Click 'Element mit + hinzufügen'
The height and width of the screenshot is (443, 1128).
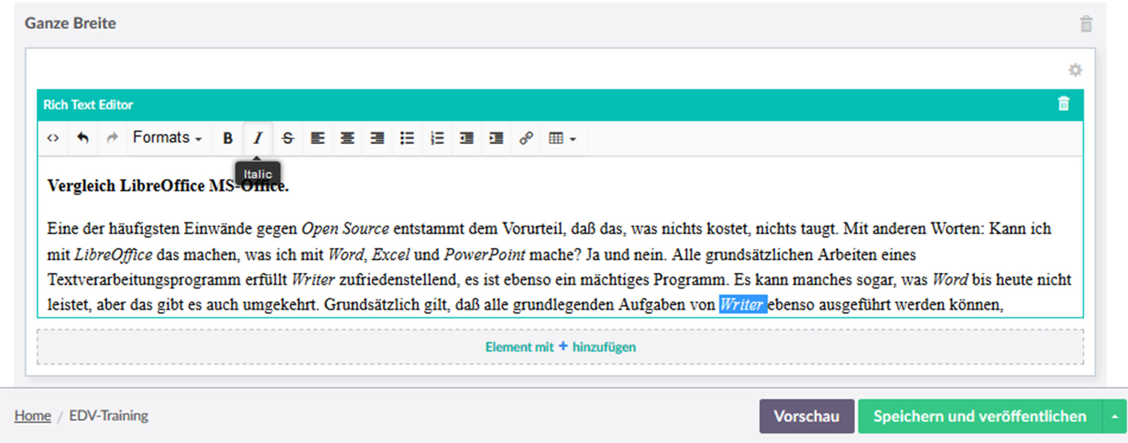click(560, 347)
